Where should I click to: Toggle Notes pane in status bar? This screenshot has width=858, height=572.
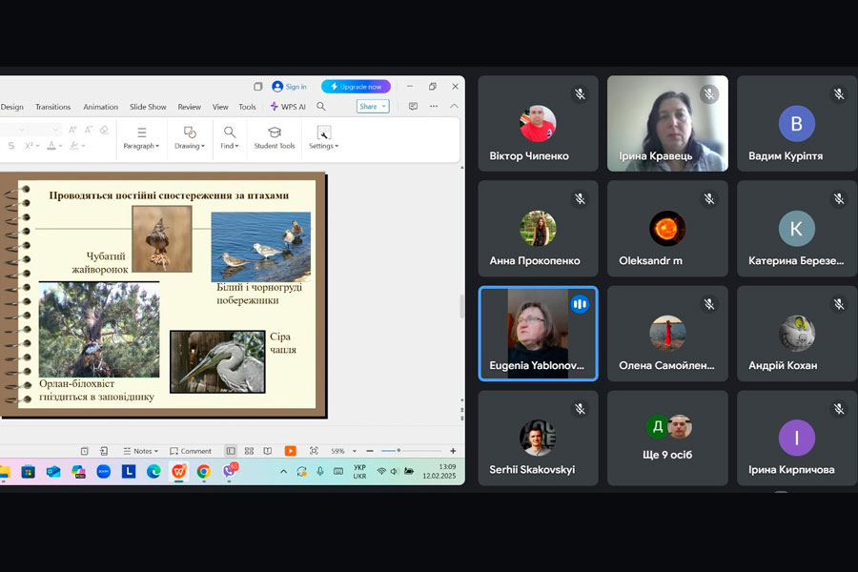[139, 451]
